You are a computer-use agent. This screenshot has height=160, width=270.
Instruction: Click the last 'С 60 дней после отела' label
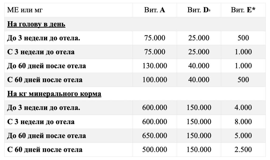(45, 150)
